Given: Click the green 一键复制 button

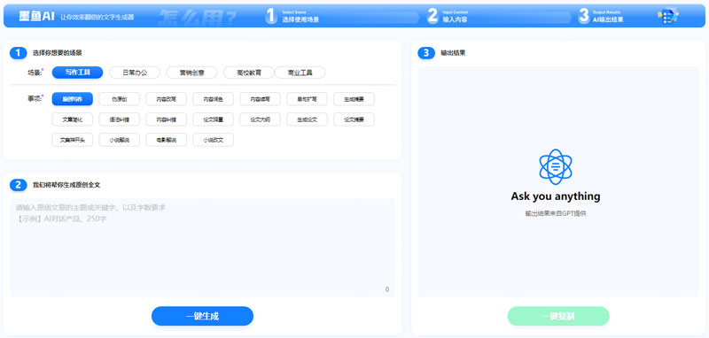Looking at the screenshot, I should (x=558, y=316).
